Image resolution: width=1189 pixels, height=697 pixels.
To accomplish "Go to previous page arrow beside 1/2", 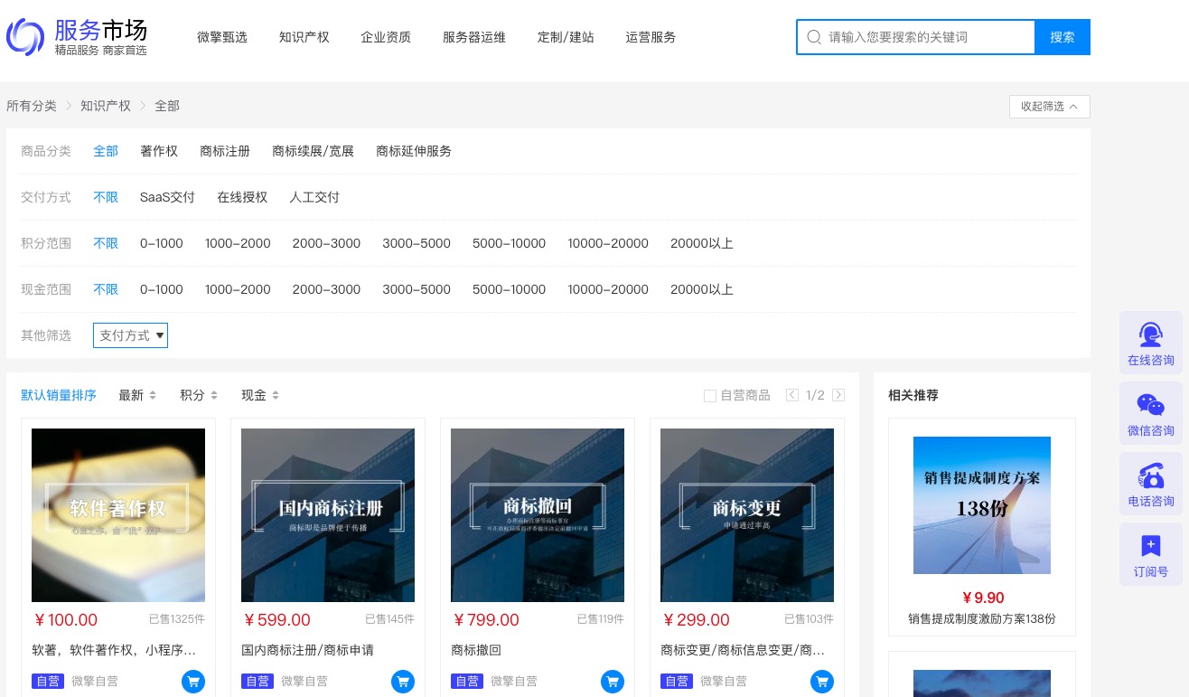I will 792,395.
